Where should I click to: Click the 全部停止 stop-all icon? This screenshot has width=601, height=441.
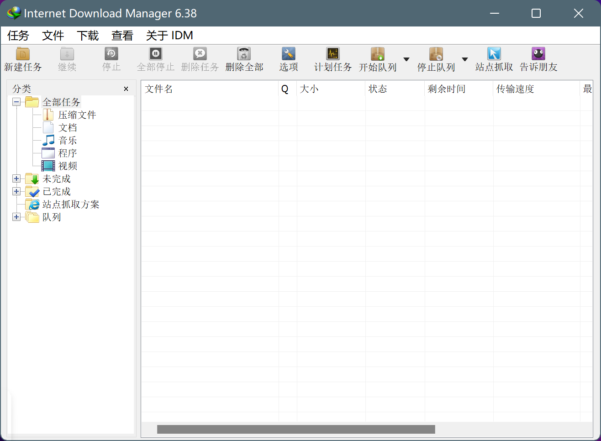[x=156, y=54]
